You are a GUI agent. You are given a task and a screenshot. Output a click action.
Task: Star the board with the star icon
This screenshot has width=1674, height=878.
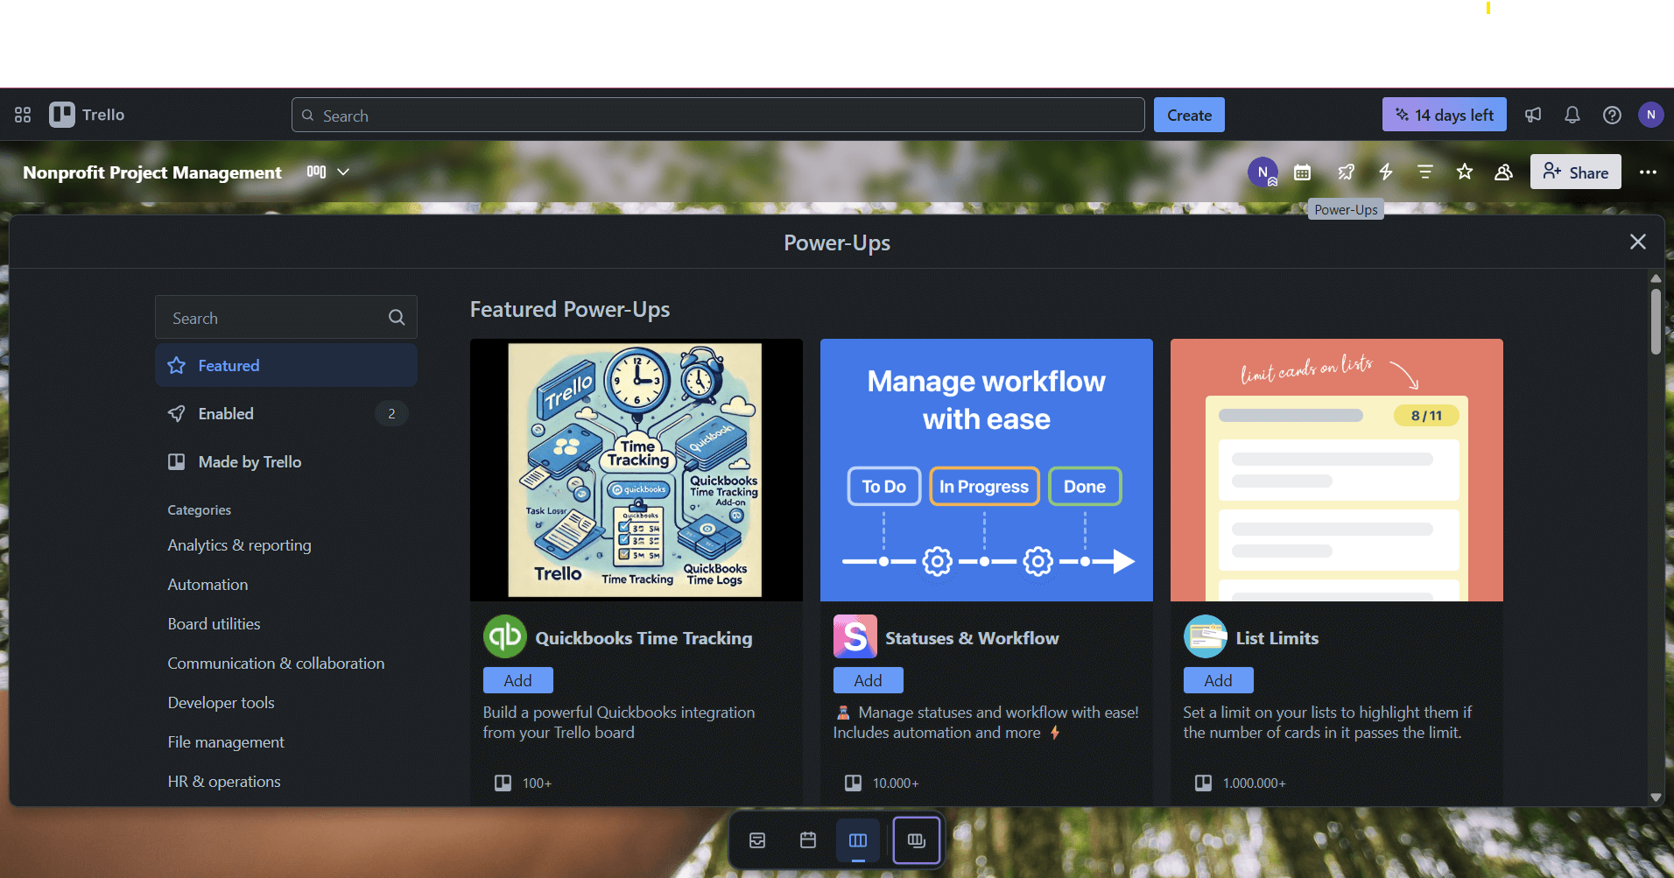tap(1464, 172)
